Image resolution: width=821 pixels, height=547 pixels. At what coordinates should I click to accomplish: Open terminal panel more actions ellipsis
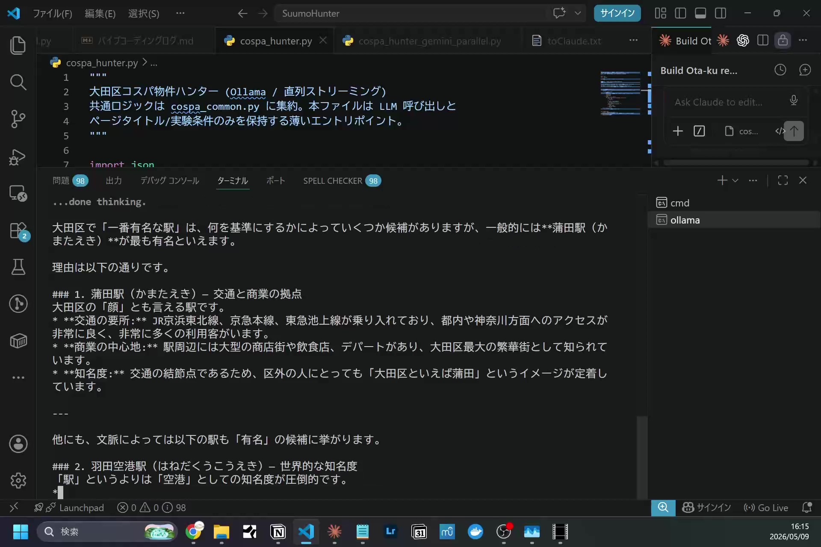[753, 180]
